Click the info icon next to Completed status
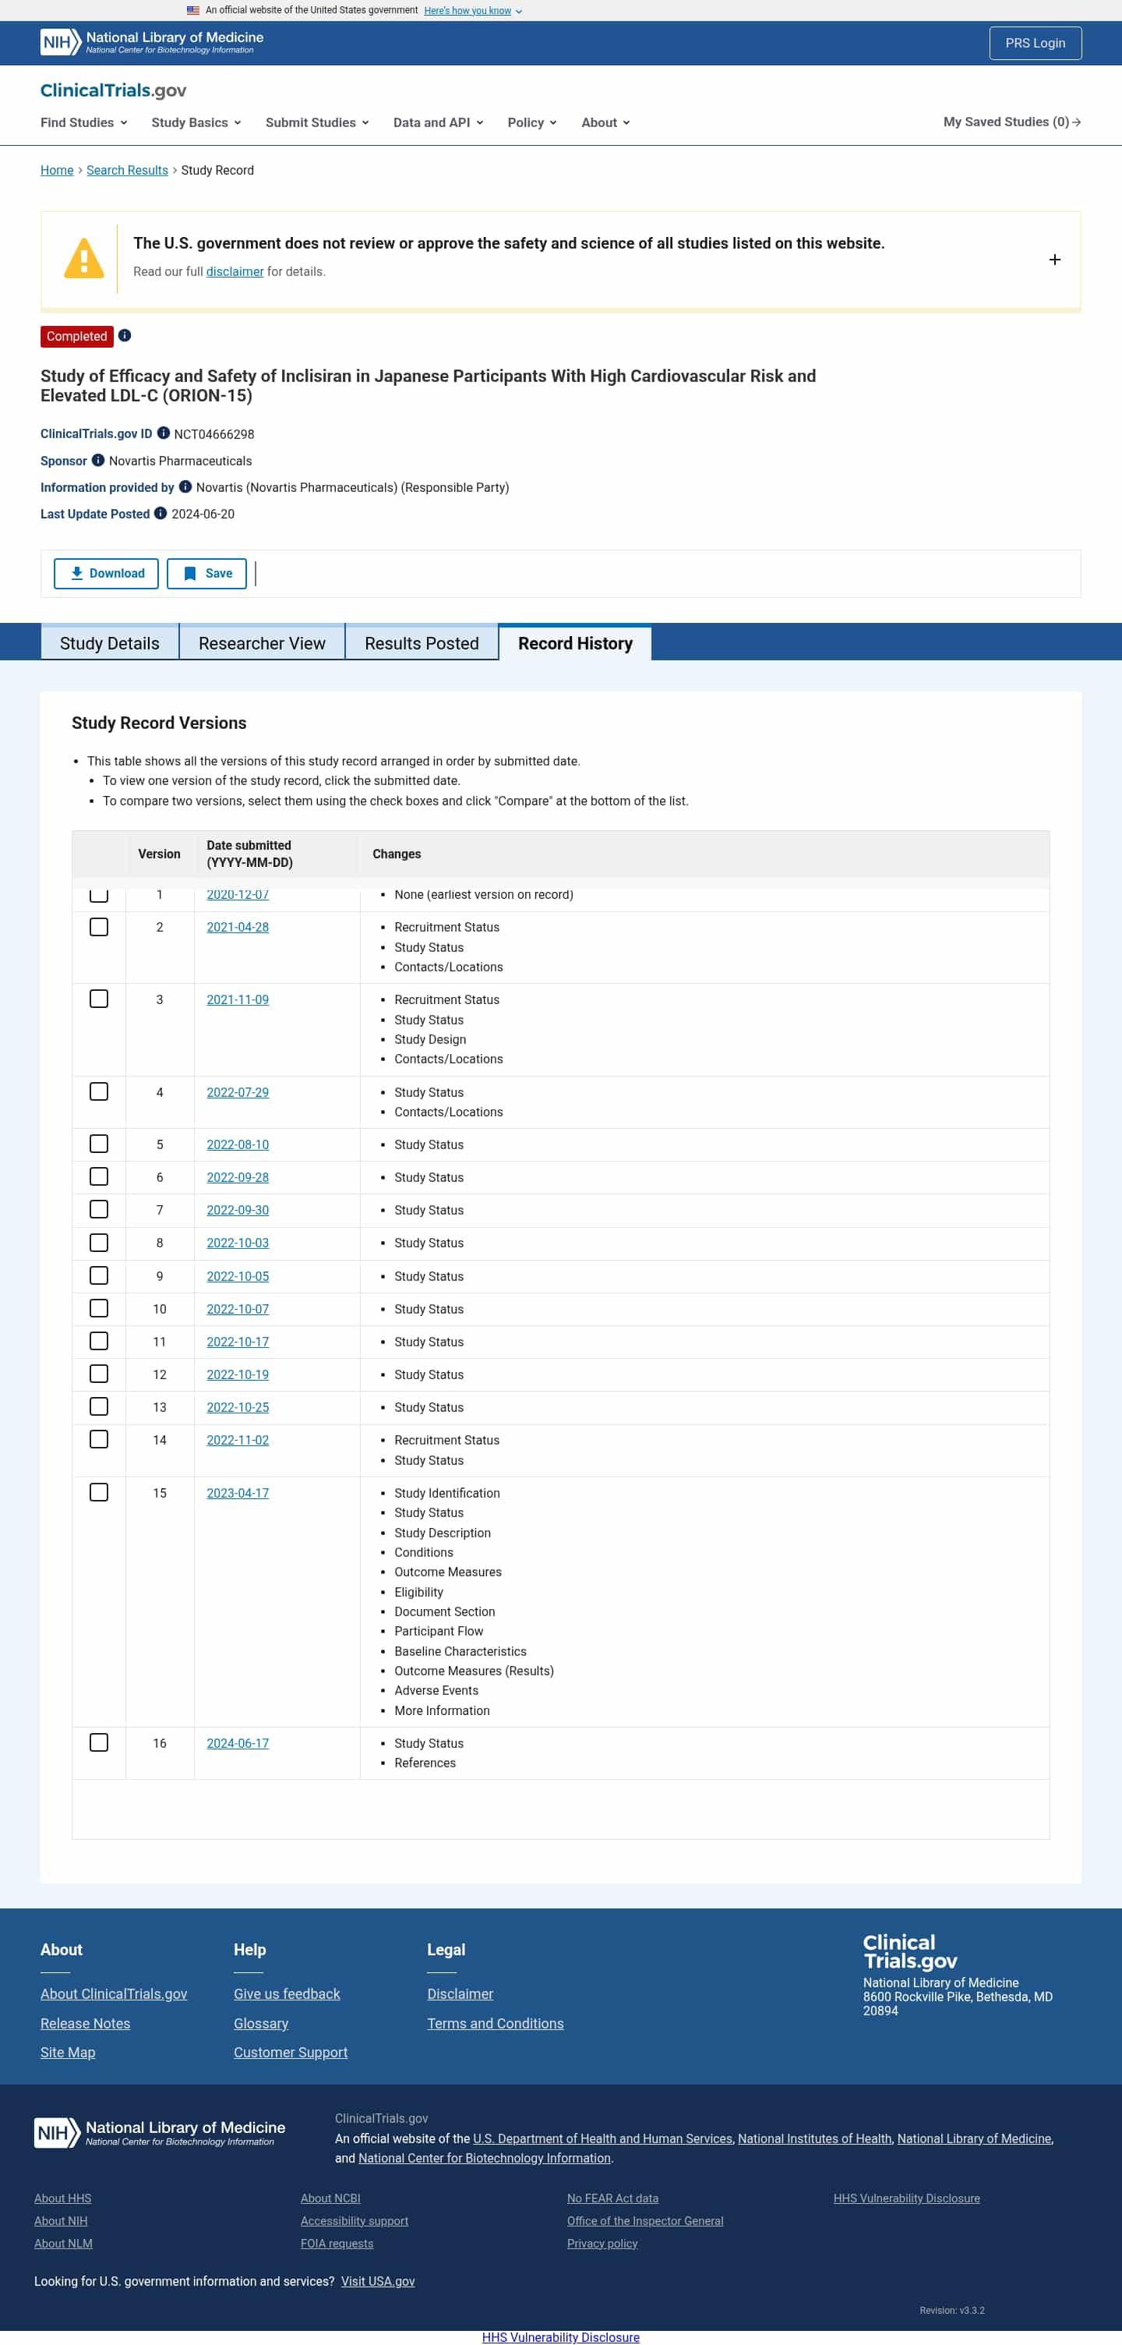Screen dimensions: 1122x2345 [125, 336]
